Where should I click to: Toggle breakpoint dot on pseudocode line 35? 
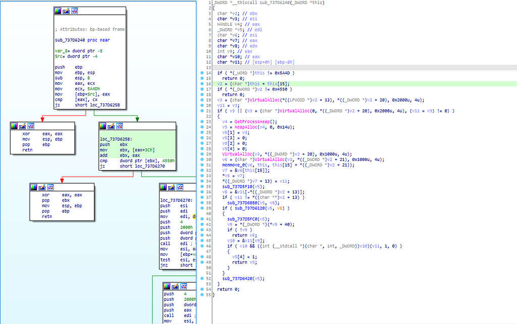click(x=202, y=187)
